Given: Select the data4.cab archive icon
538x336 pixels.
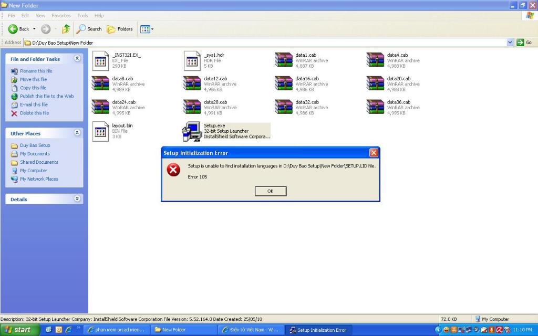Looking at the screenshot, I should [375, 60].
